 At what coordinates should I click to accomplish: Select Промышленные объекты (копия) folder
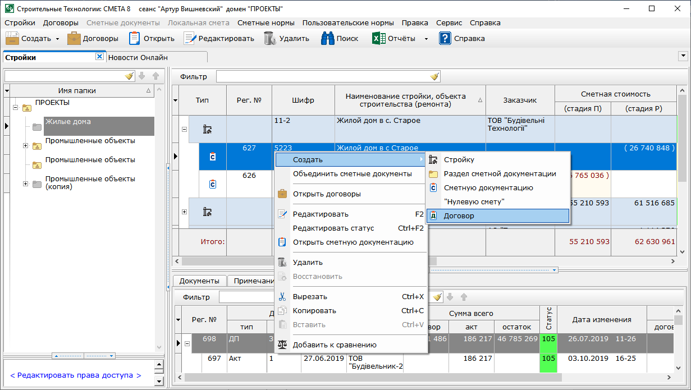[90, 183]
